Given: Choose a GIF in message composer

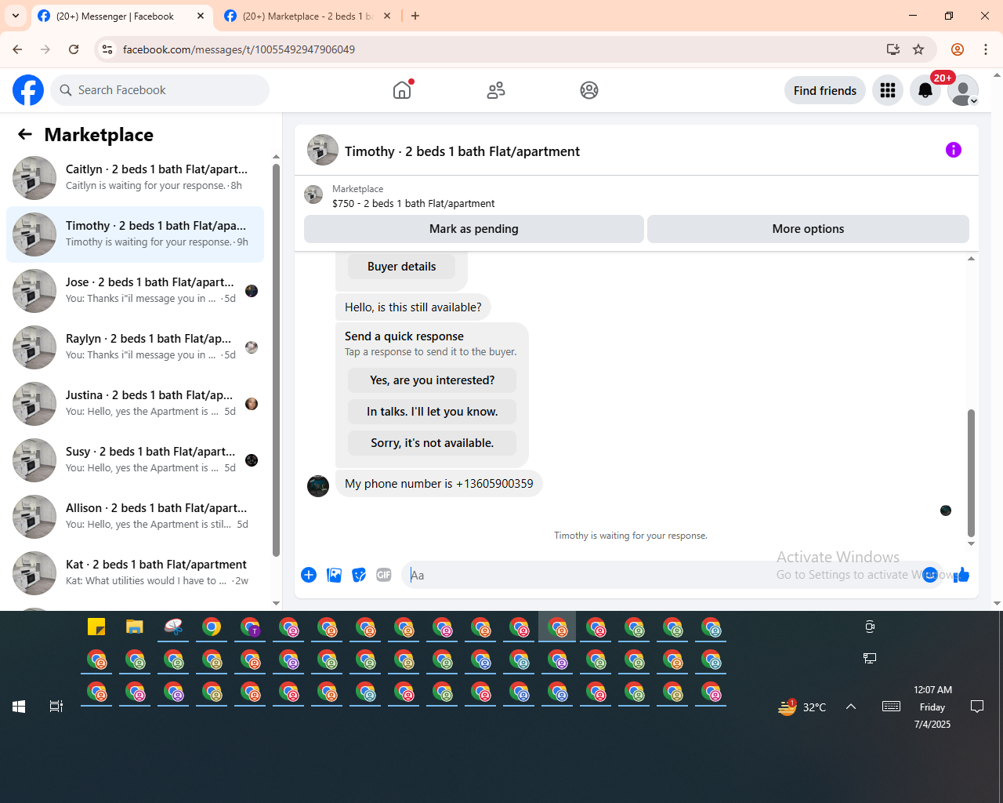Looking at the screenshot, I should (x=384, y=575).
